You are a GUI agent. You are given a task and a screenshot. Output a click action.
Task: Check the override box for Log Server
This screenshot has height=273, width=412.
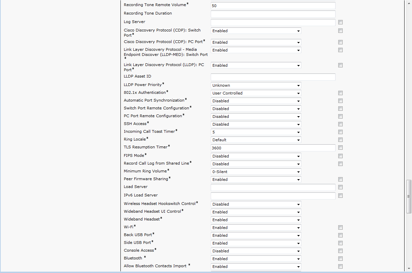coord(340,22)
